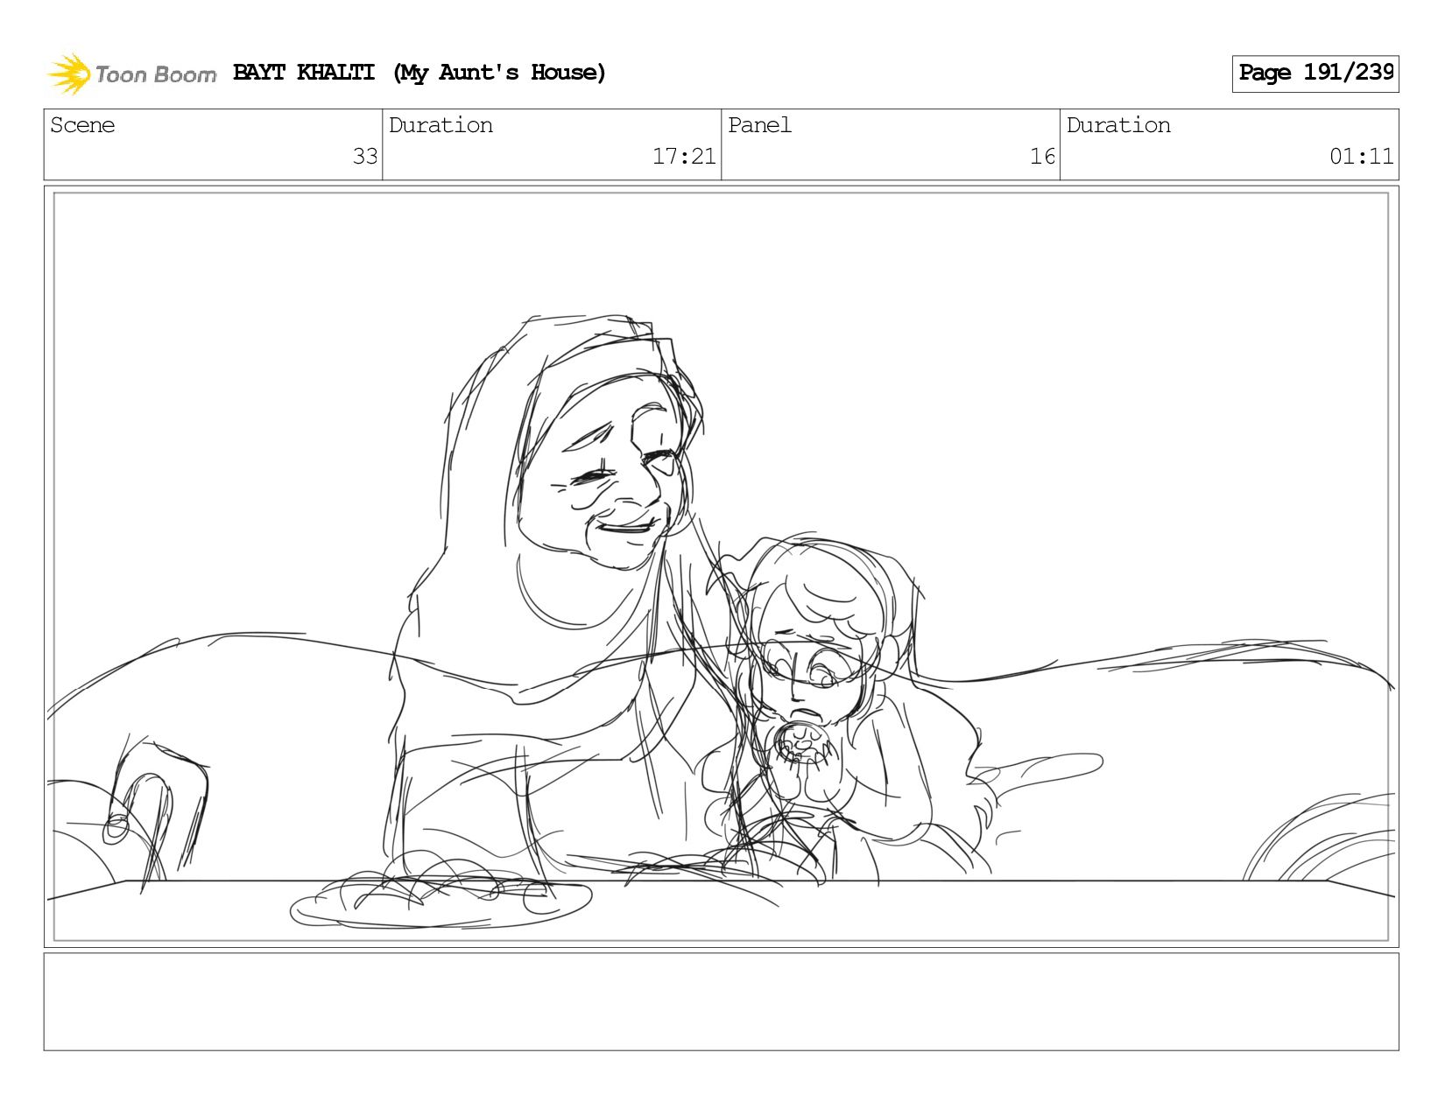Click the Toon Boom logo
This screenshot has width=1445, height=1116.
coord(131,74)
